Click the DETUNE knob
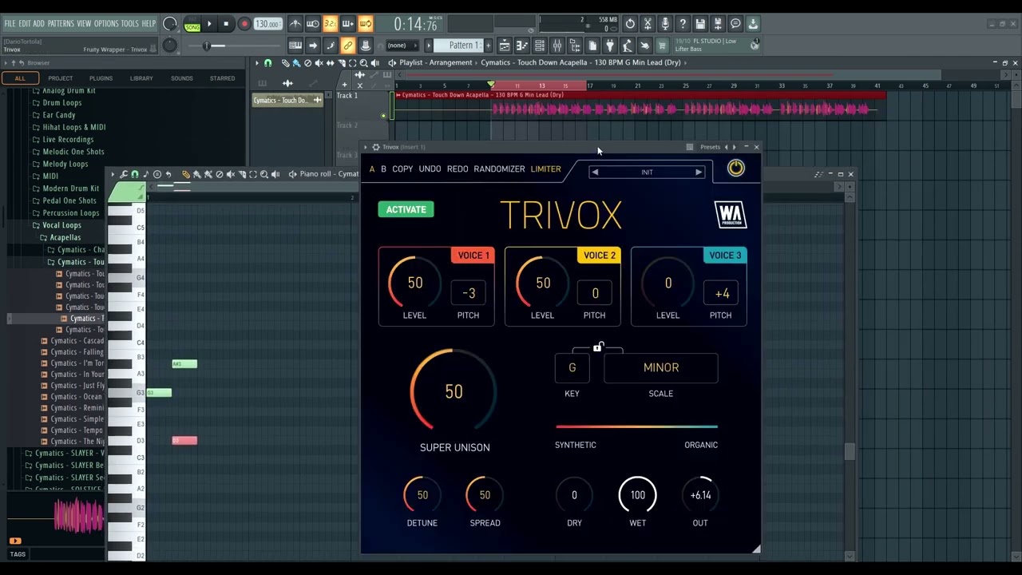Screen dimensions: 1022x575 [422, 495]
